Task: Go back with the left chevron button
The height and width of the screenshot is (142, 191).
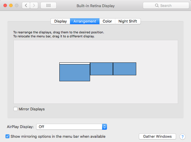Action: click(x=26, y=5)
